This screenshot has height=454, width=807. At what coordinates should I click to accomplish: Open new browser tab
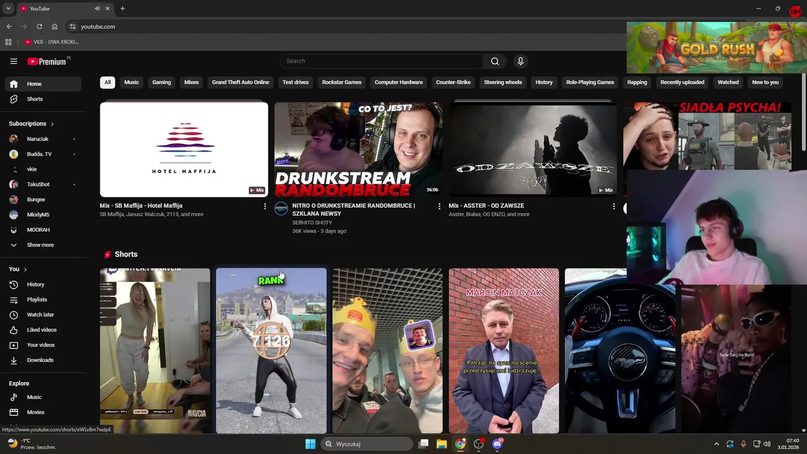click(122, 8)
